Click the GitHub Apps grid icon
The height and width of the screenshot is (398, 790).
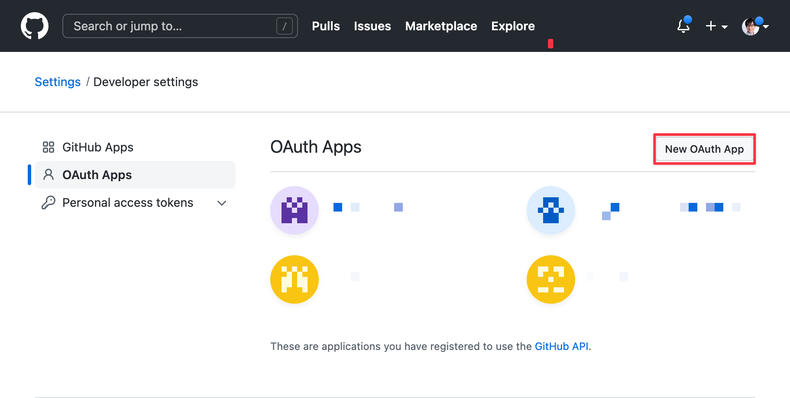pos(49,147)
